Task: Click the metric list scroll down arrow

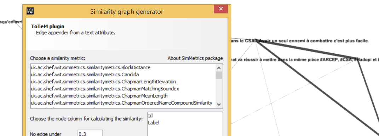Action: point(219,105)
